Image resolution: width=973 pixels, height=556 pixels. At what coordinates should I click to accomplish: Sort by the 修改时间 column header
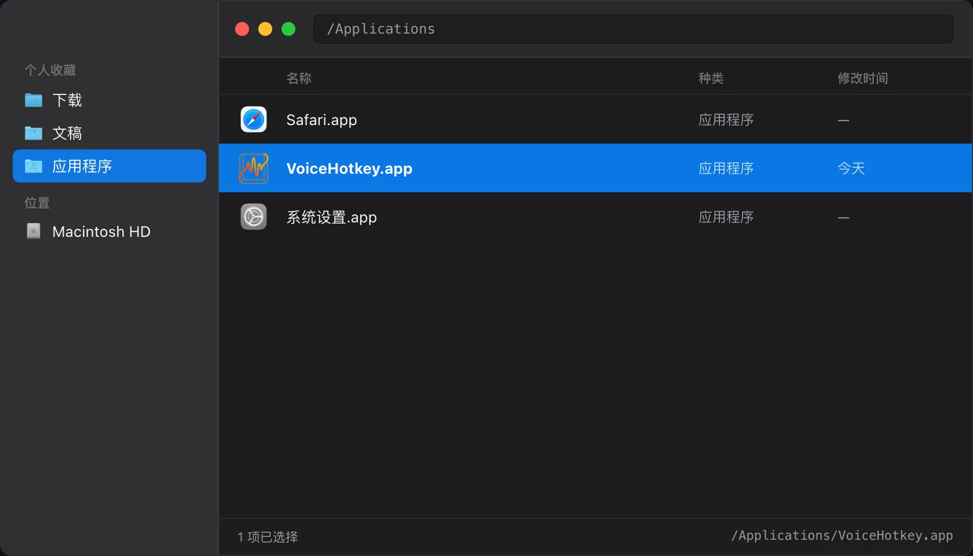tap(862, 78)
